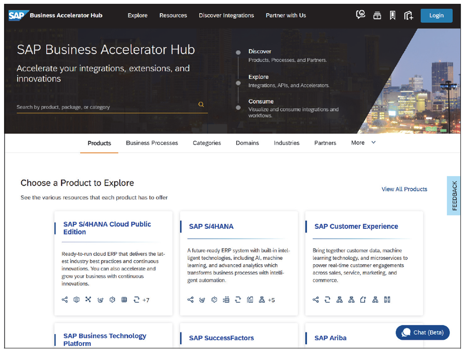Open the Explore menu
Screen dimensions: 465x352
click(137, 15)
